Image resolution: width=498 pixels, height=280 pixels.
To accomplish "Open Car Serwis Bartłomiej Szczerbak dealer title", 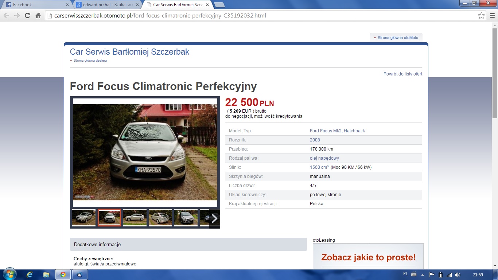I will pyautogui.click(x=129, y=52).
